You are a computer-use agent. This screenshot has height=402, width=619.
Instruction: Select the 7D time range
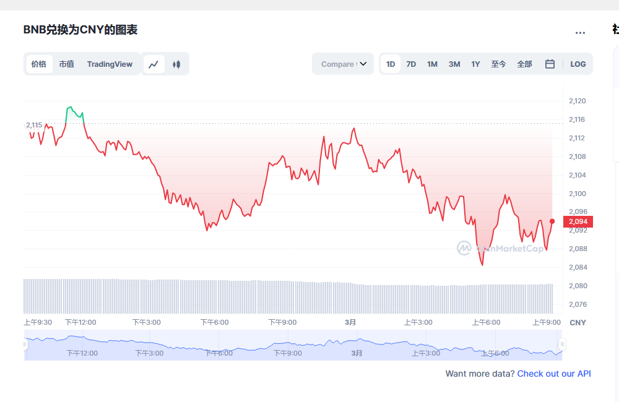411,64
